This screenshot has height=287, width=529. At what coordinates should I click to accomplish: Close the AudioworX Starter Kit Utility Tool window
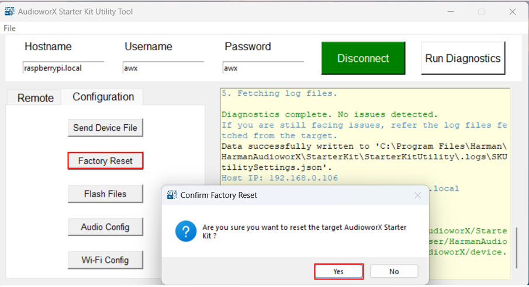(x=513, y=12)
